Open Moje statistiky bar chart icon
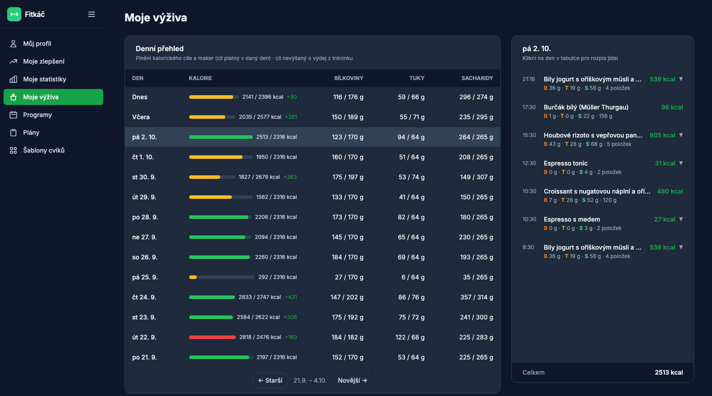This screenshot has width=712, height=396. click(13, 79)
